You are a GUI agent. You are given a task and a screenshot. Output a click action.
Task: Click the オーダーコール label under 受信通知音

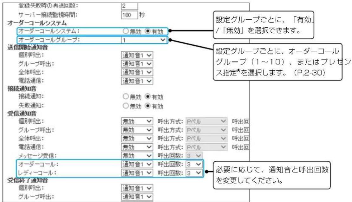pos(38,164)
